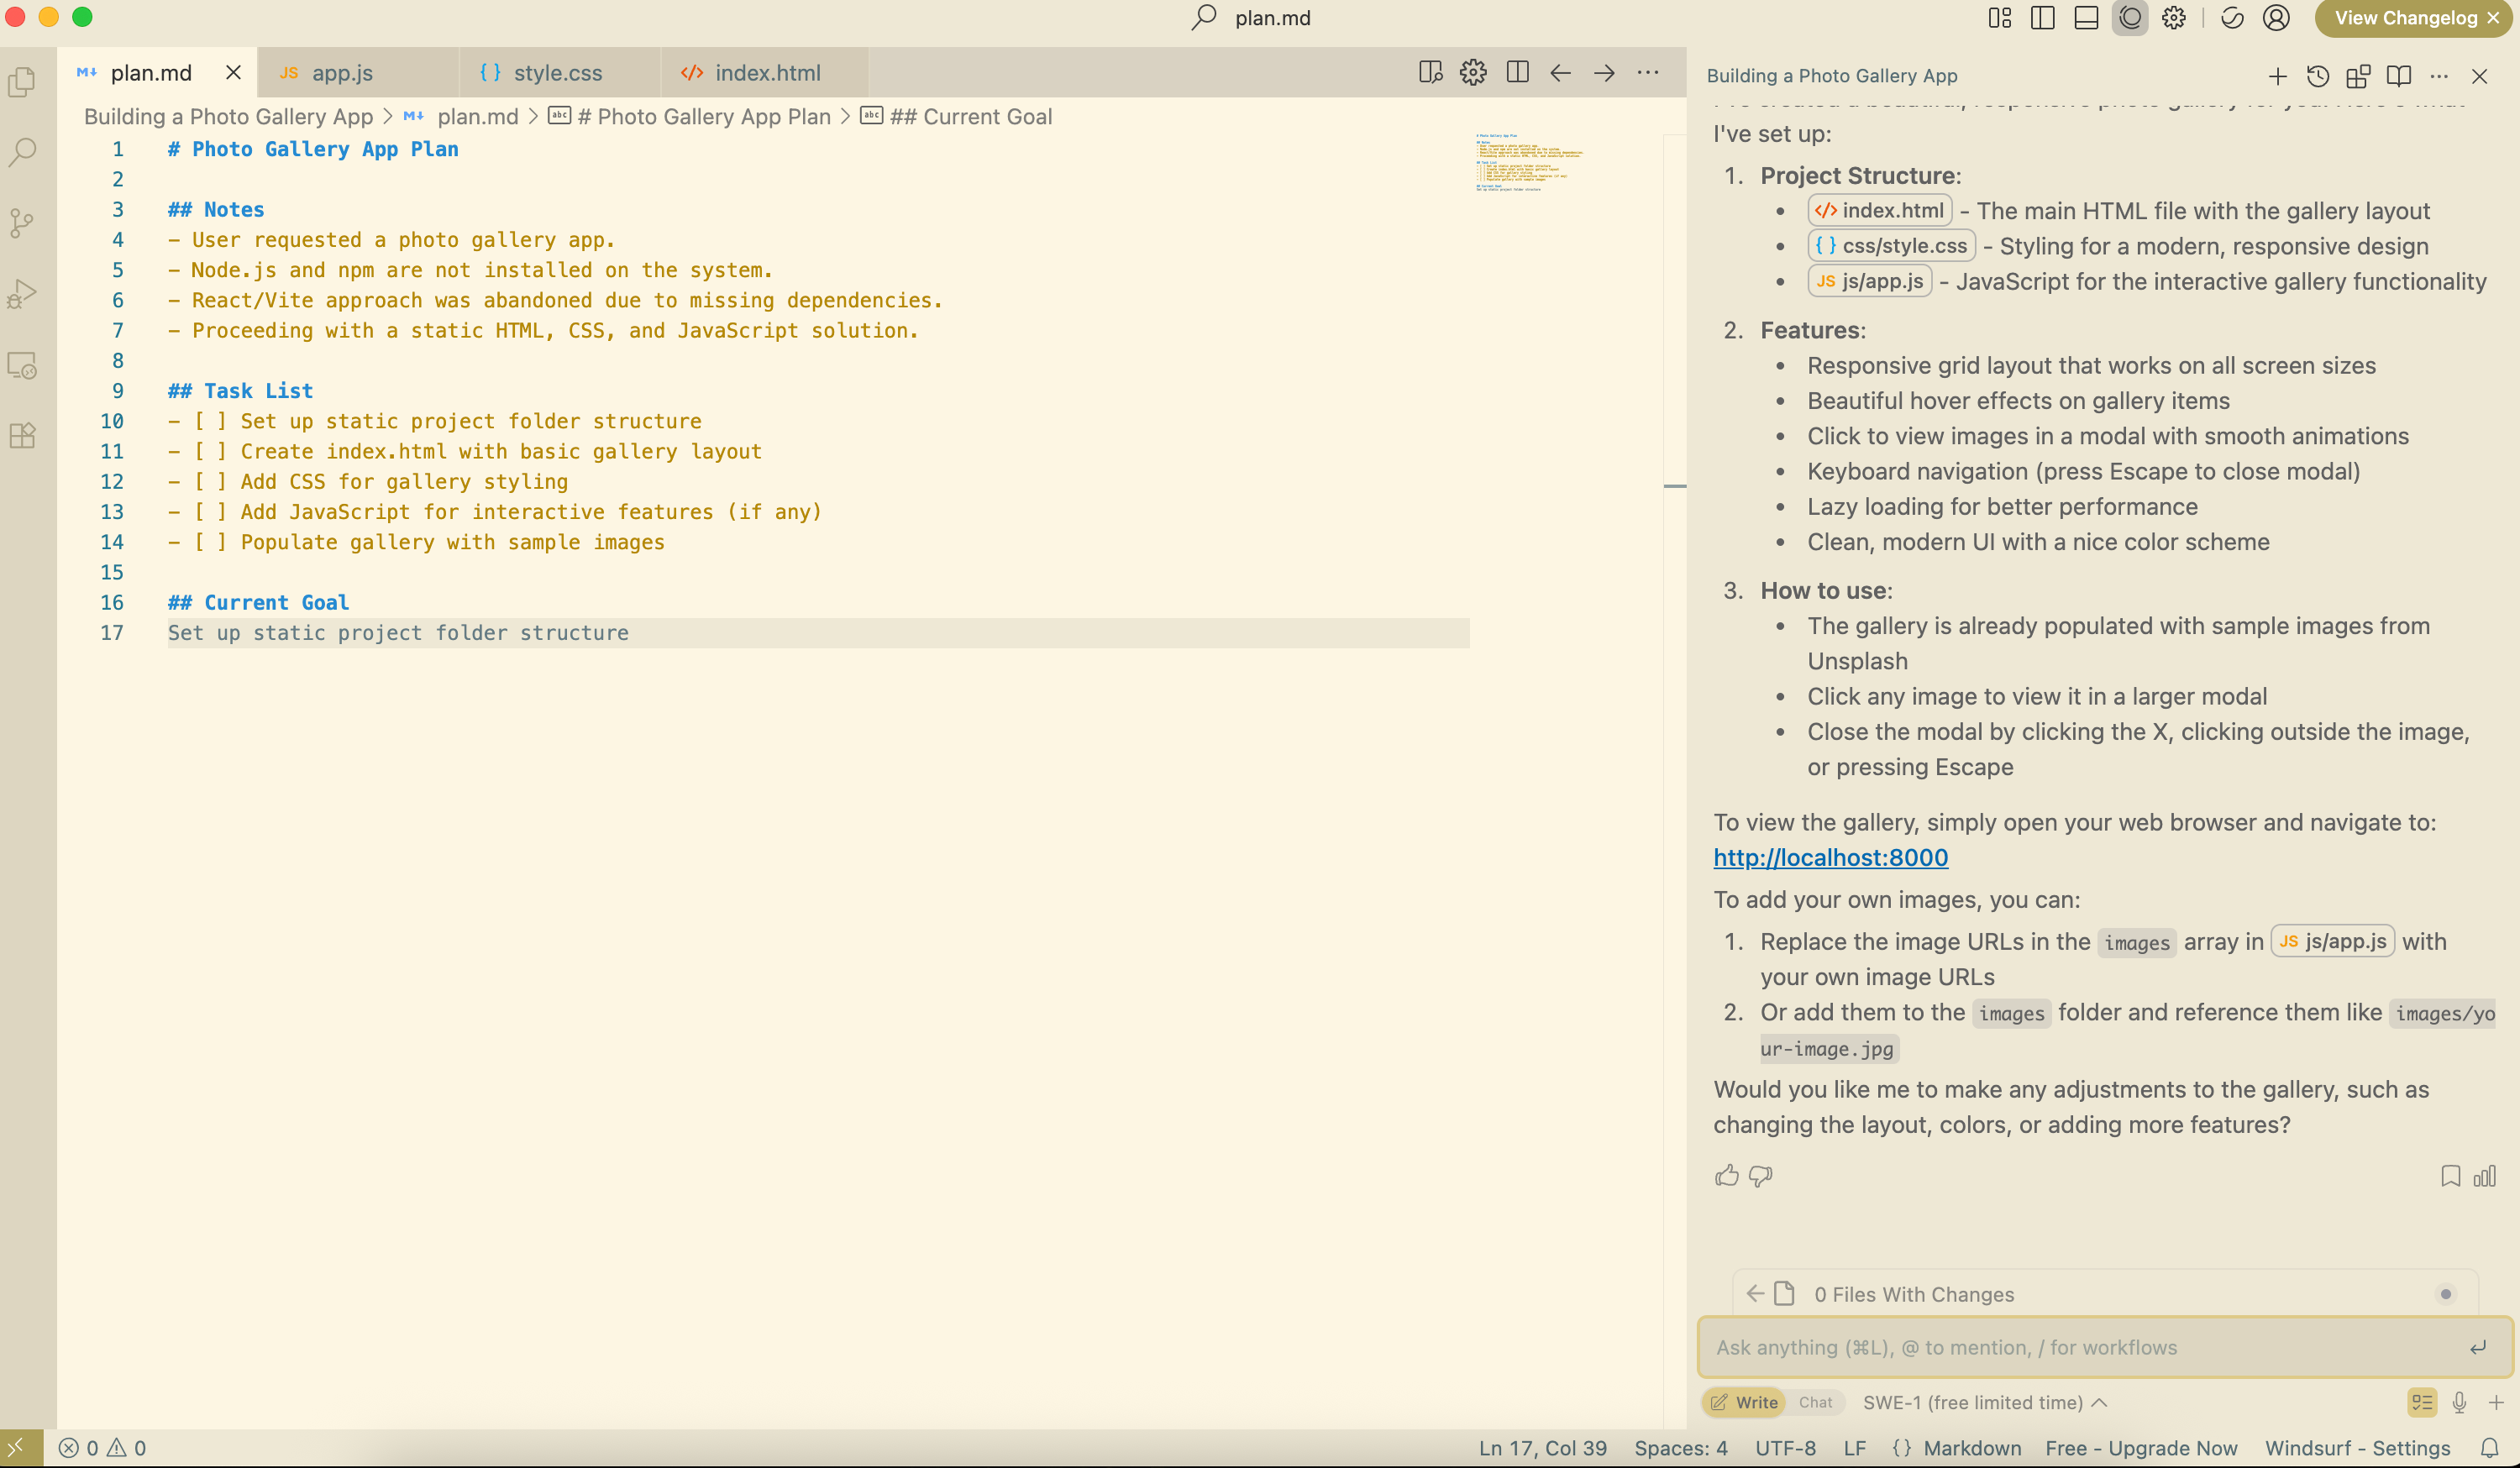The width and height of the screenshot is (2520, 1468).
Task: Open Markdown language mode selector
Action: pyautogui.click(x=1971, y=1448)
